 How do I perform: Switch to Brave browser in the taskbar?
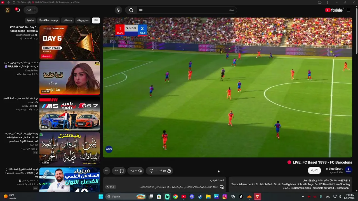tap(257, 197)
